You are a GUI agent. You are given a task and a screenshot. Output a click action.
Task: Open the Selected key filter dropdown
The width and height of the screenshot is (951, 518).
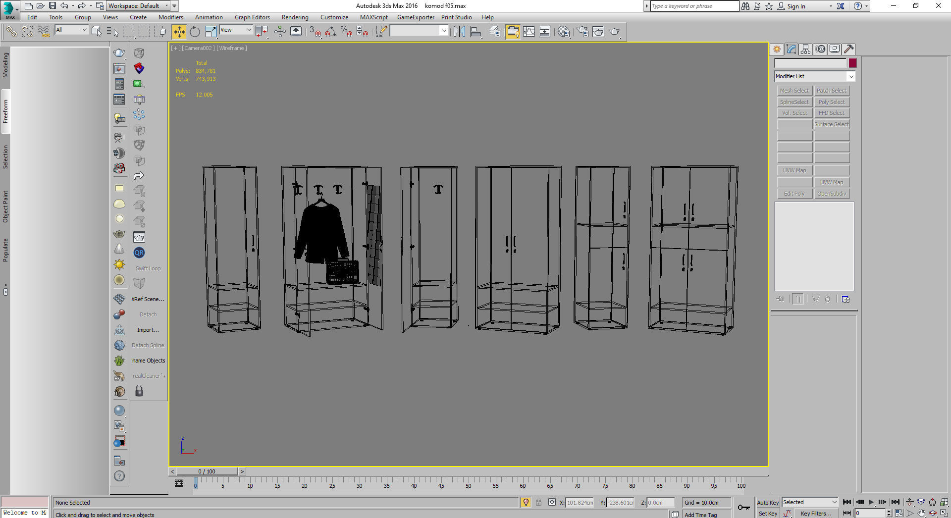point(810,502)
